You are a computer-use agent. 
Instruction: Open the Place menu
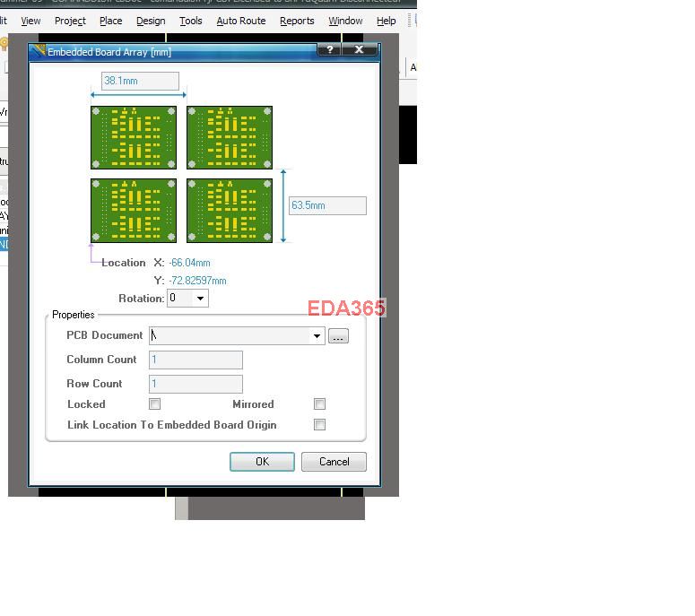pos(111,21)
